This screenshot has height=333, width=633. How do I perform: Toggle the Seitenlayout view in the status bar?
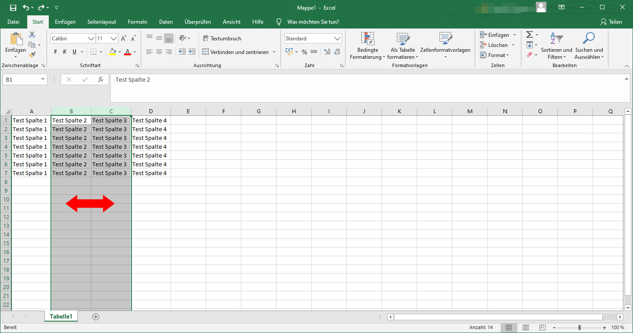526,327
